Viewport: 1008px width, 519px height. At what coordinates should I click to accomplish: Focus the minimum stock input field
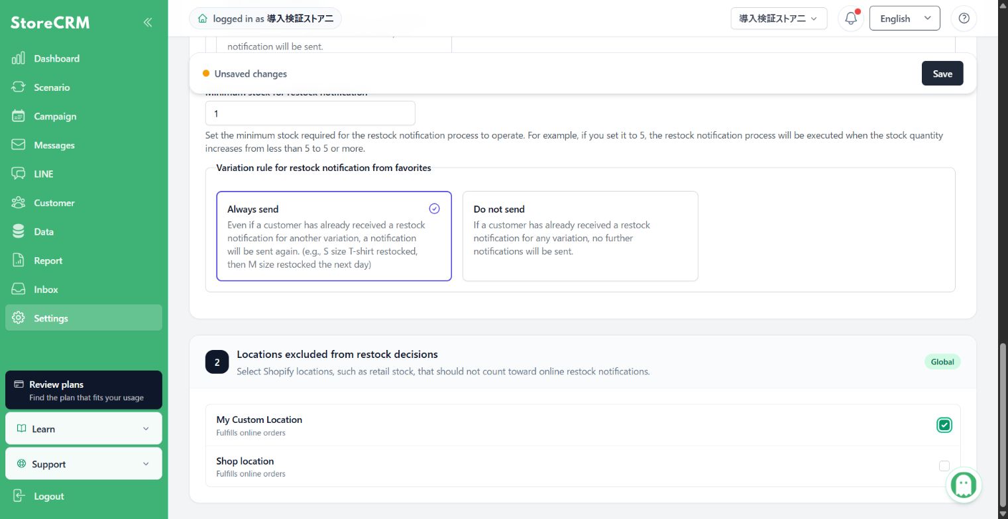click(x=310, y=113)
